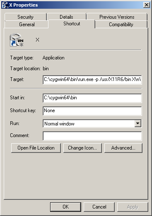Click the 'Target location:' label
The width and height of the screenshot is (152, 216).
(25, 69)
